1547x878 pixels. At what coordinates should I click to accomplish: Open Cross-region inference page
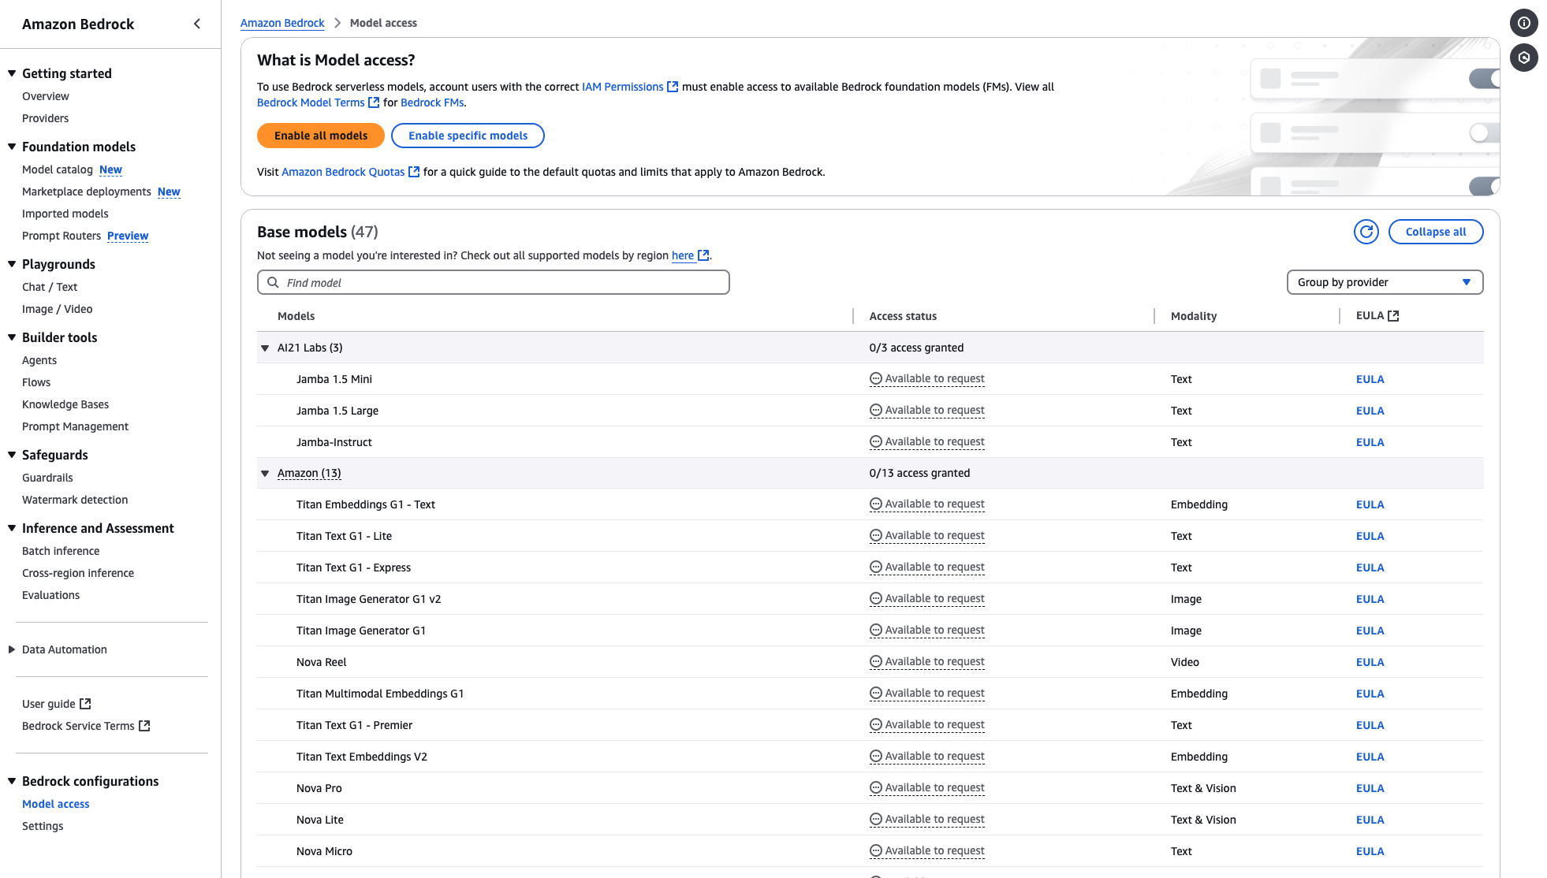(x=78, y=573)
